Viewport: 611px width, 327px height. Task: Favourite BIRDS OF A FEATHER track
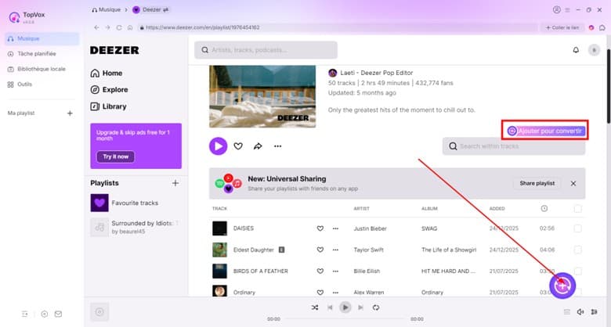[320, 271]
